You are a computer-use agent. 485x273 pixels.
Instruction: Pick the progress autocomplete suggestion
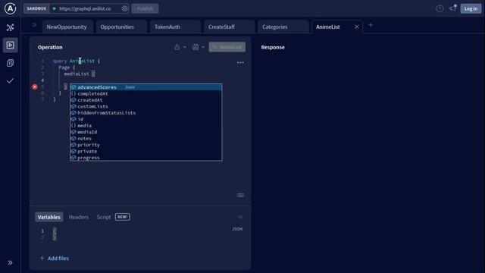point(146,158)
